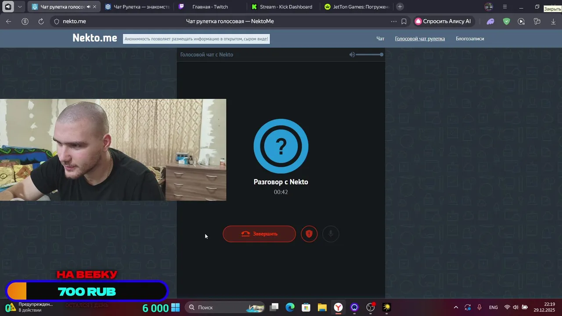Image resolution: width=562 pixels, height=316 pixels.
Task: Open Yandex home via the Я button
Action: point(25,21)
